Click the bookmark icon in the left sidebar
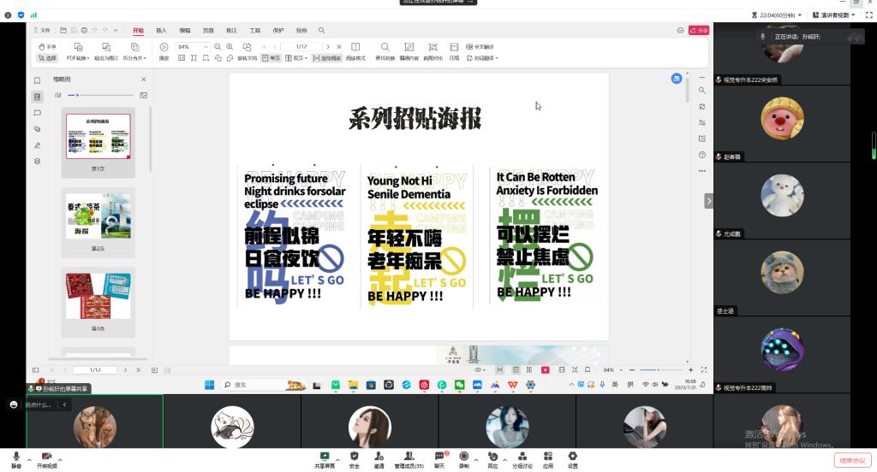877x472 pixels. pyautogui.click(x=37, y=80)
